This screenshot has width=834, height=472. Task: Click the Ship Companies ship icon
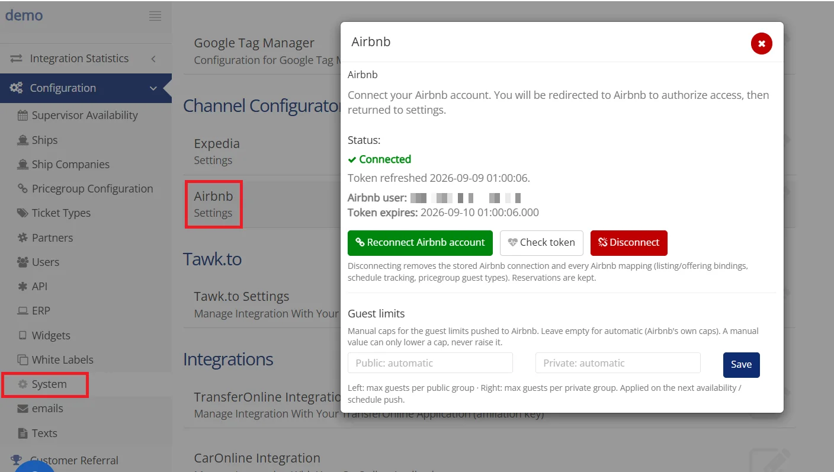[23, 165]
